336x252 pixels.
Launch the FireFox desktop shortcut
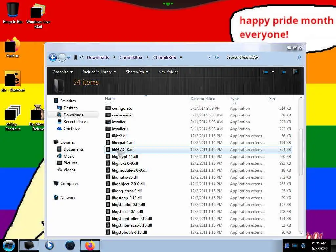pyautogui.click(x=13, y=47)
